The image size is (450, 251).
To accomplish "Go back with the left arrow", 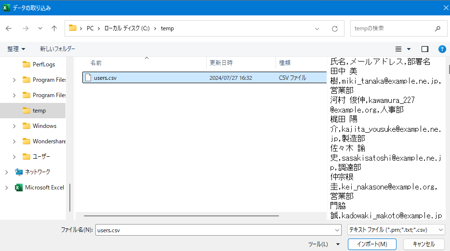I will [x=9, y=28].
